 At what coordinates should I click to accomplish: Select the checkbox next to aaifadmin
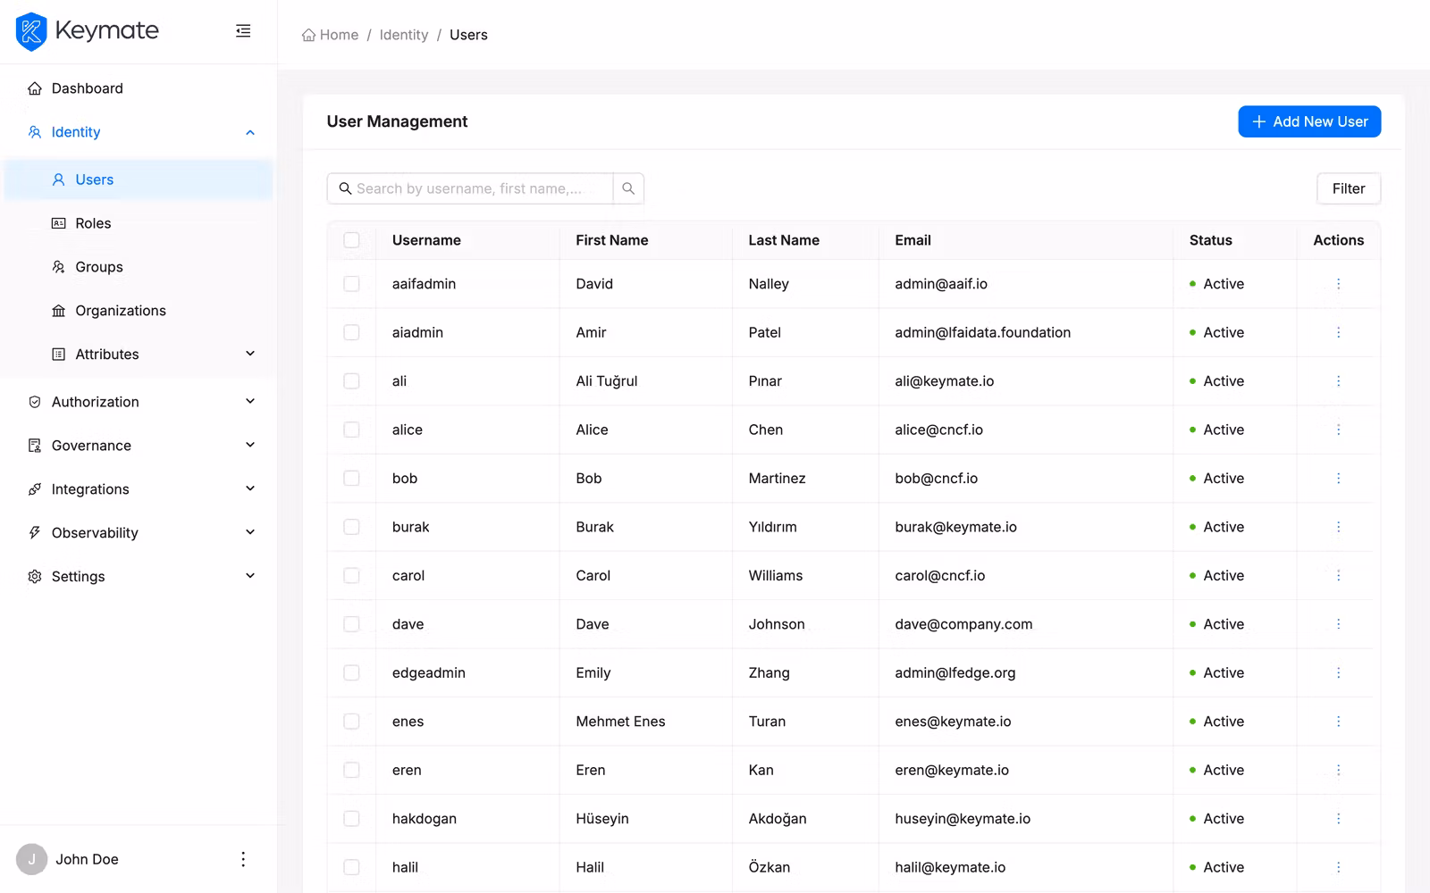click(351, 283)
